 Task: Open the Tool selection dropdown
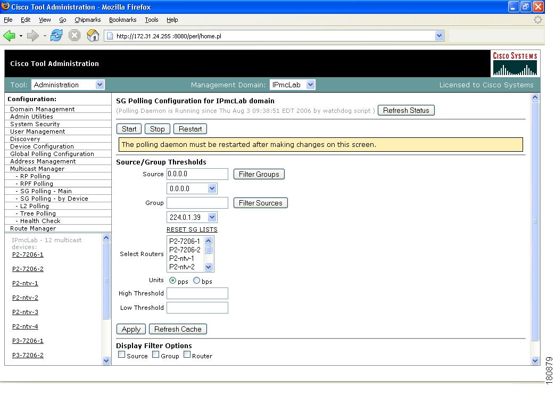(100, 85)
